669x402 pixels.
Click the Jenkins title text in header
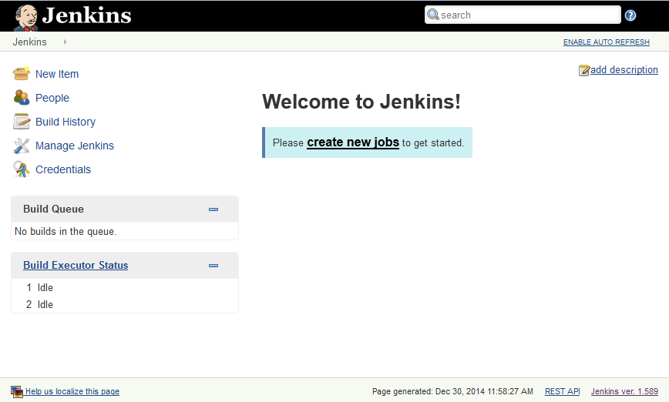pos(86,15)
